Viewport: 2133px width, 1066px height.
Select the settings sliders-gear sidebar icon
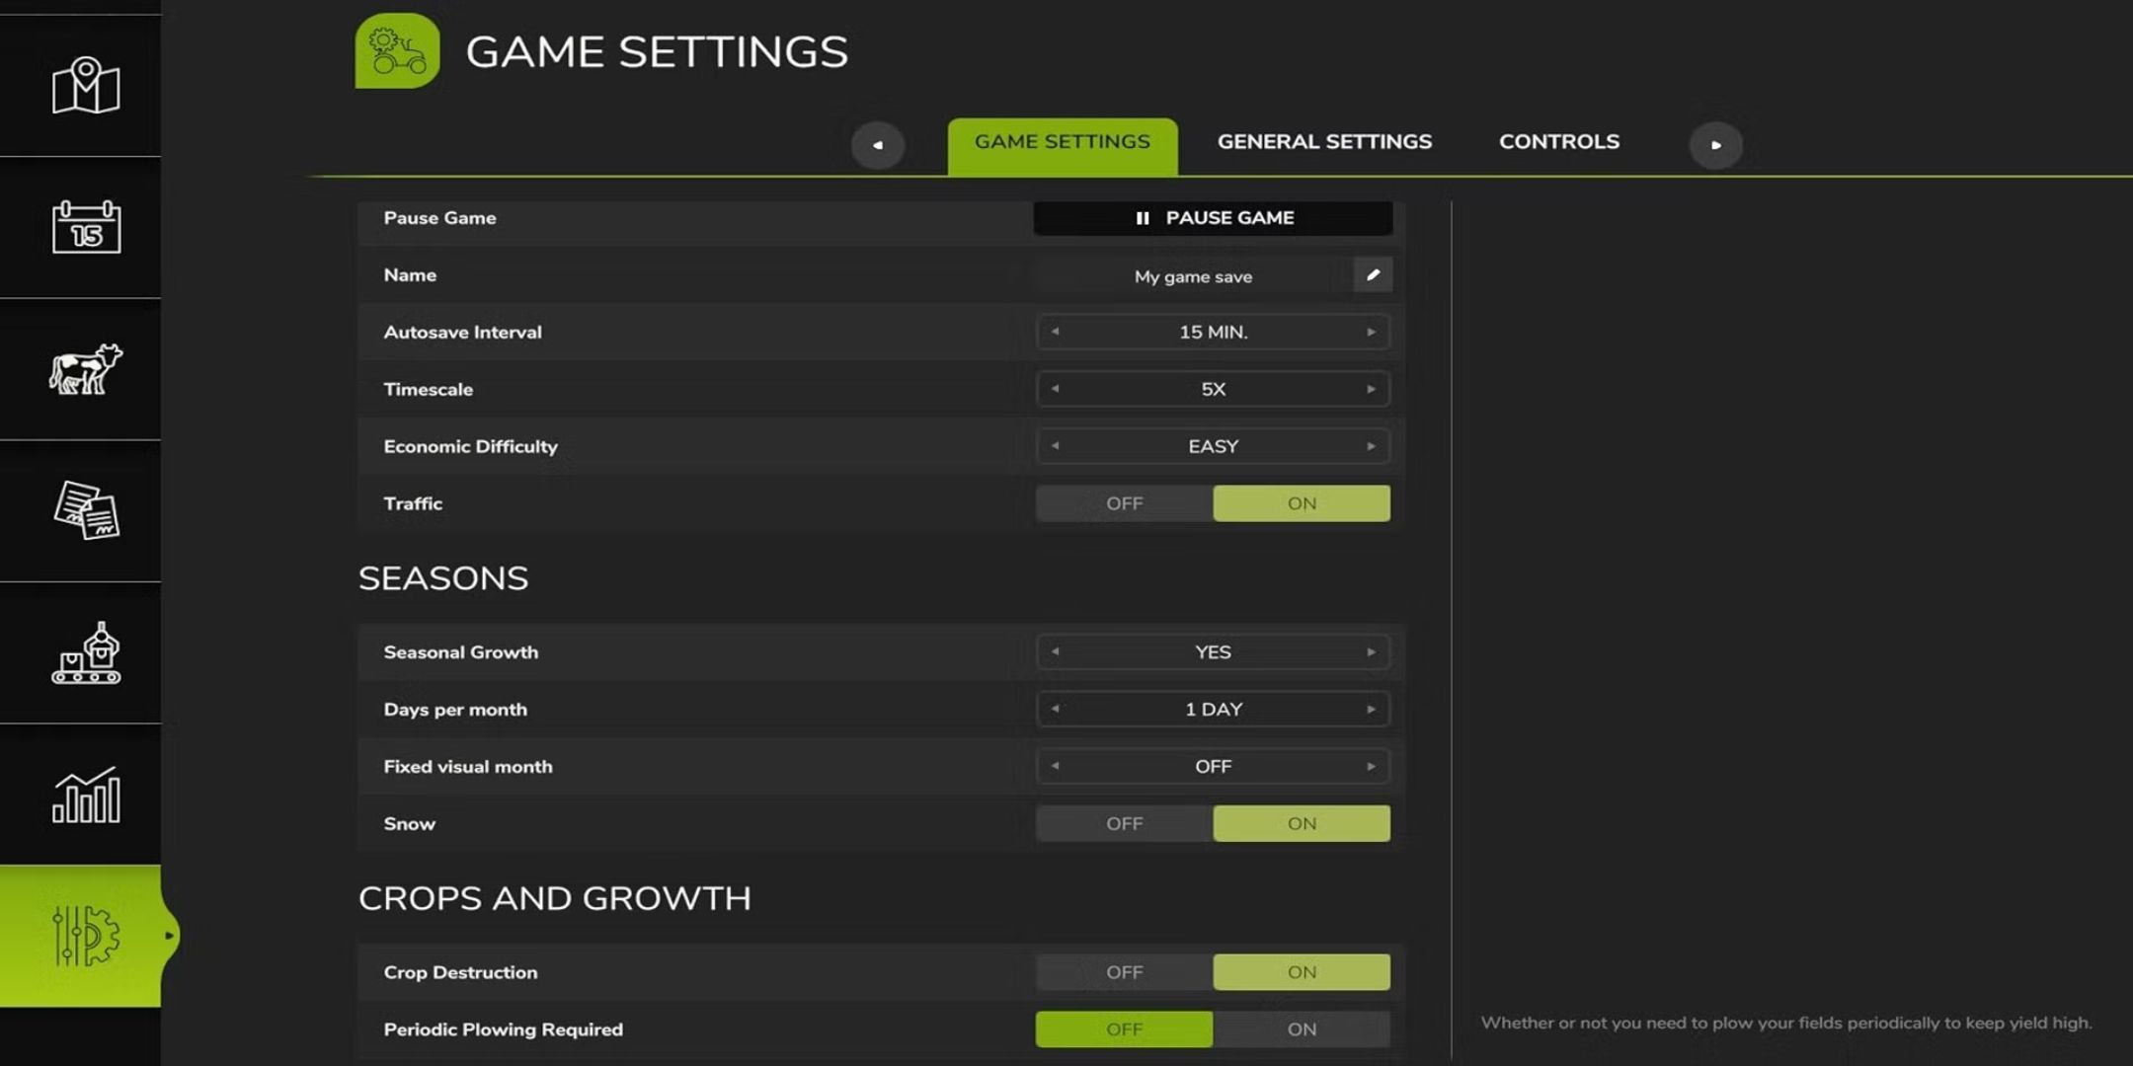(x=86, y=936)
